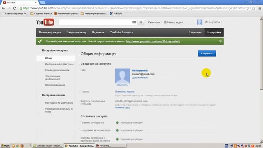Click the mobile upload email address text
Image resolution: width=263 pixels, height=148 pixels.
coord(131,101)
